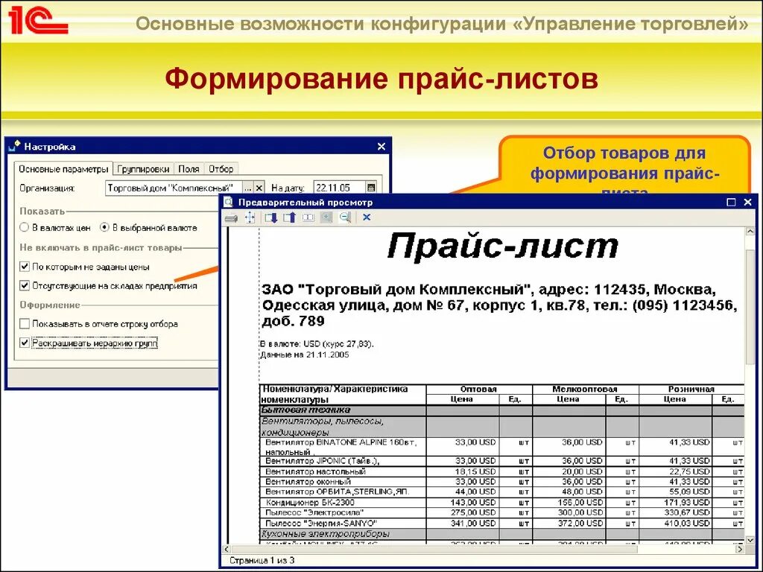Click the 143,00 USD price cell
Viewport: 763px width, 572px height.
click(x=462, y=503)
